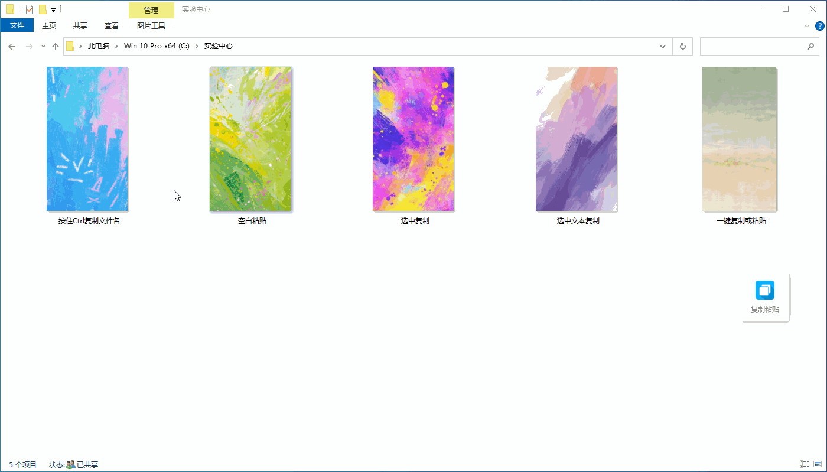Click the Forward navigation arrow

click(x=29, y=46)
